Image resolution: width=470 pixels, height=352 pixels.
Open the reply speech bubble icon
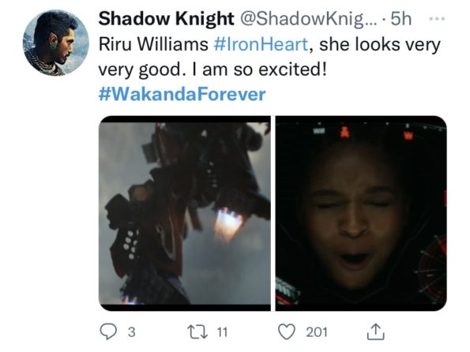(x=108, y=331)
